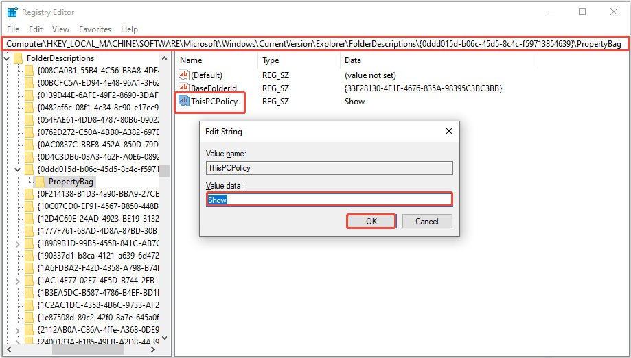631x358 pixels.
Task: Click folder icon of {0139D44E-6AFE-49F2-8690-3DAF key
Action: (30, 95)
